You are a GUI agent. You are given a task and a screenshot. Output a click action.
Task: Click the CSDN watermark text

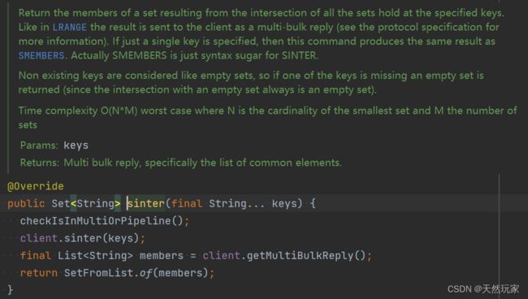[x=483, y=289]
